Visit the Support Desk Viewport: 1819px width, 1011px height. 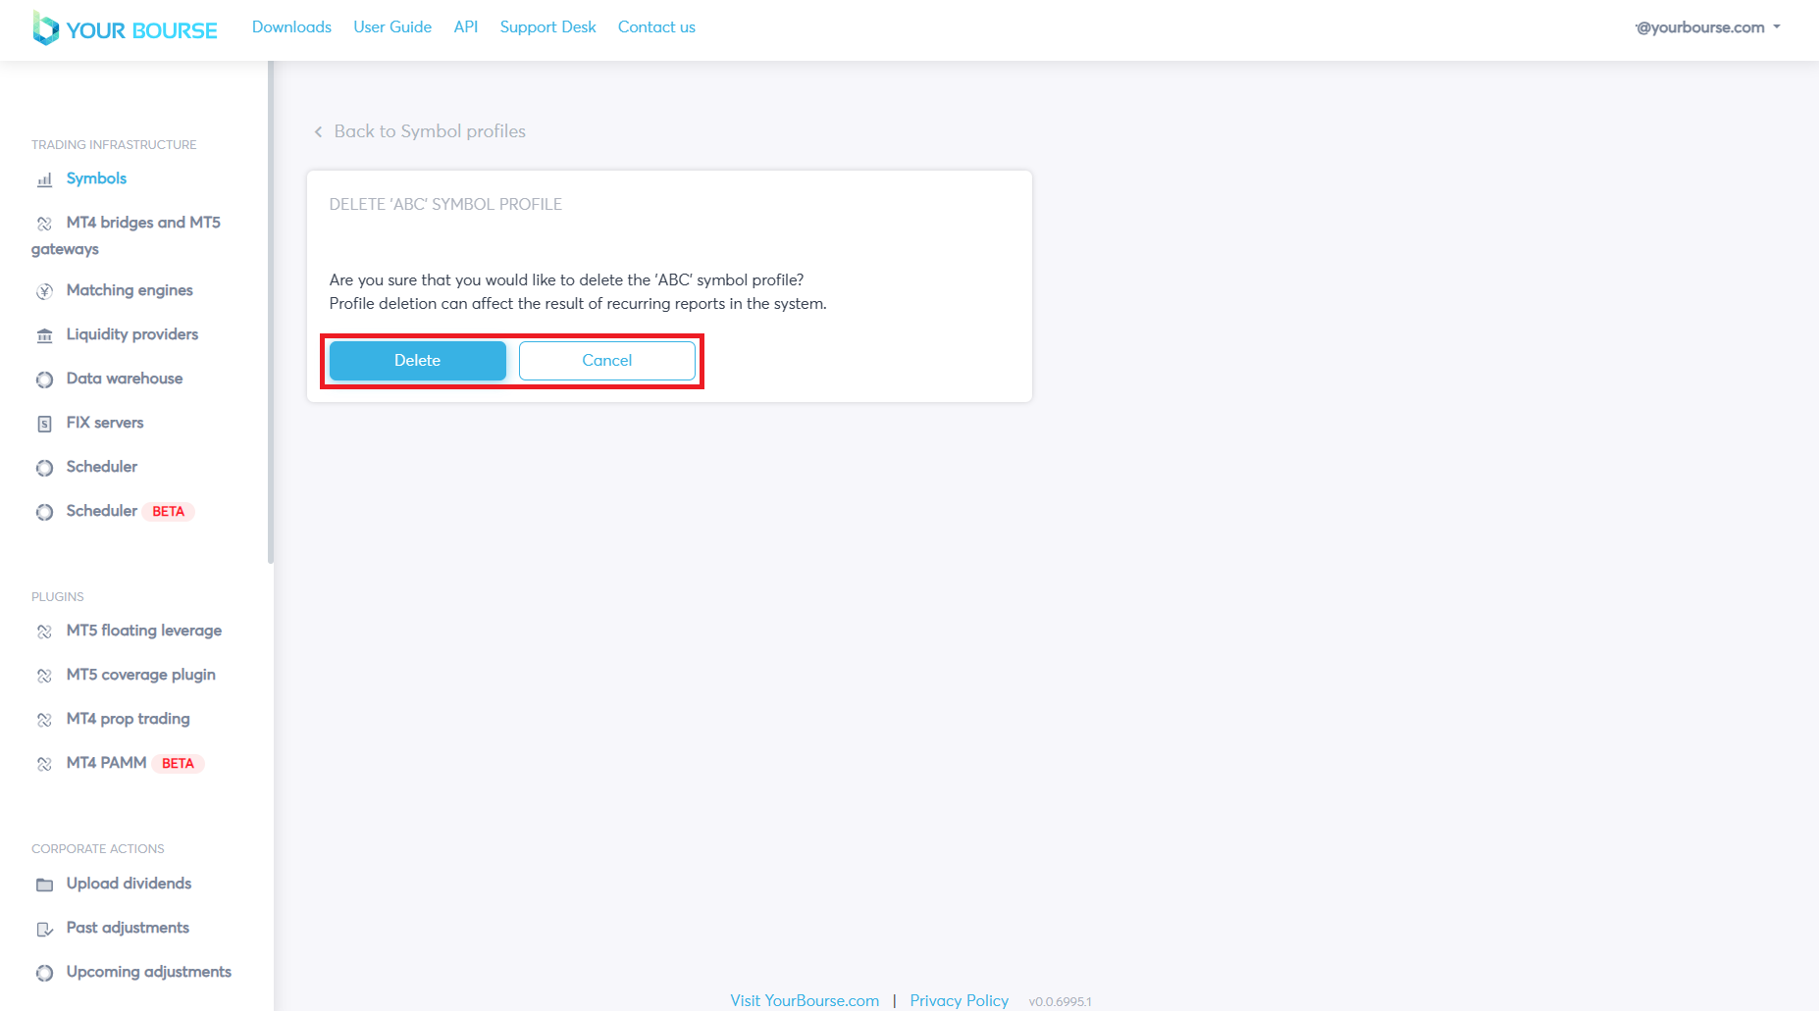547,27
